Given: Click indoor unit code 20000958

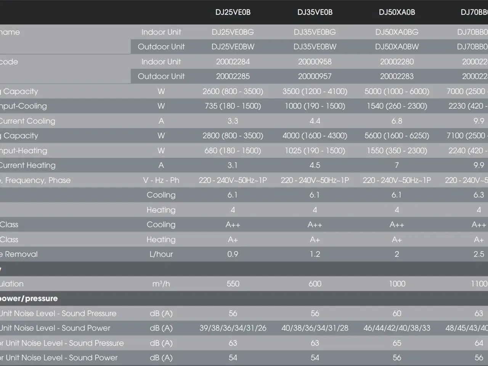Looking at the screenshot, I should pyautogui.click(x=315, y=62).
